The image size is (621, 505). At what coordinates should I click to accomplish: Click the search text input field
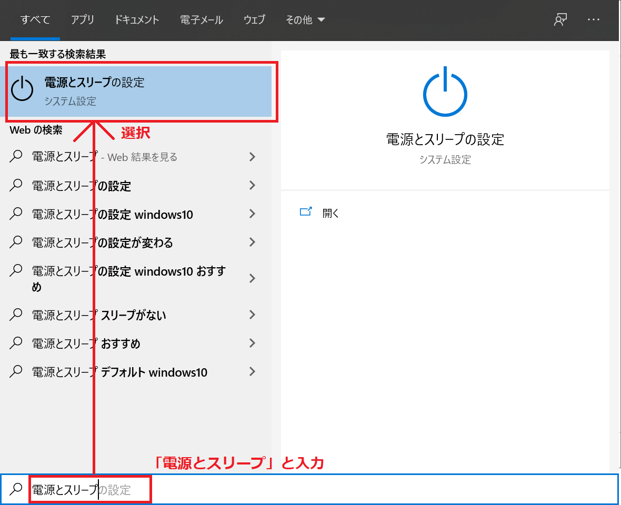point(368,490)
